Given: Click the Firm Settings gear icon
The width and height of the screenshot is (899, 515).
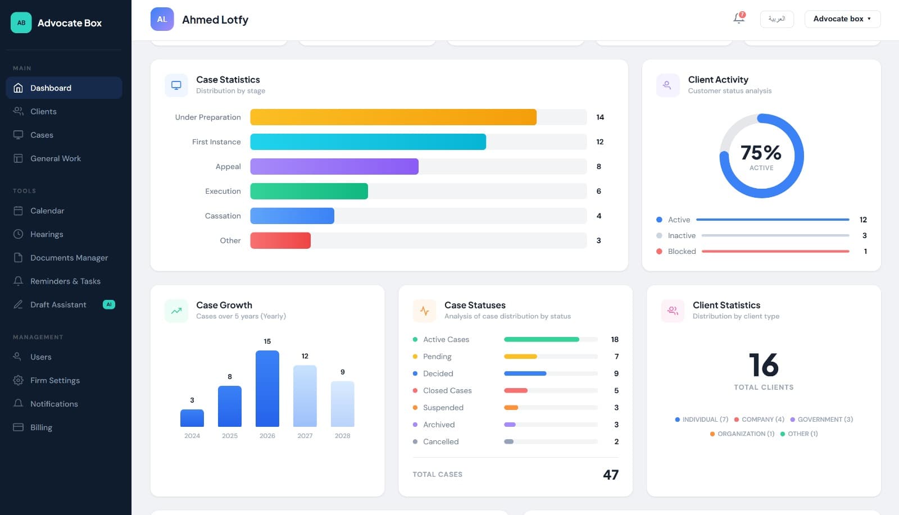Looking at the screenshot, I should (17, 380).
